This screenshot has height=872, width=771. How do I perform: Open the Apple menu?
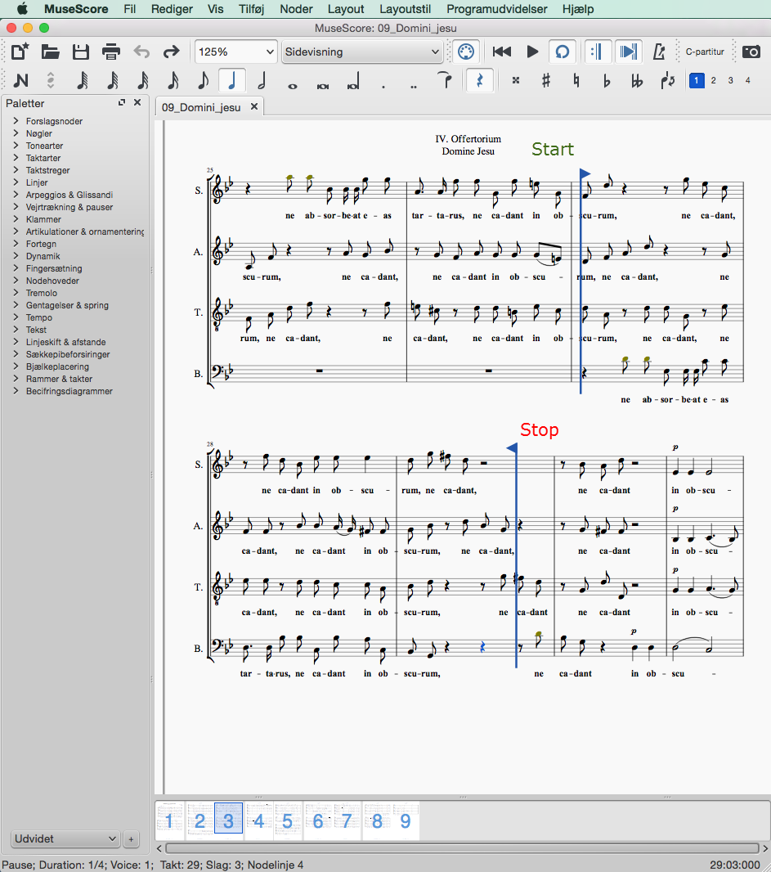pyautogui.click(x=22, y=9)
